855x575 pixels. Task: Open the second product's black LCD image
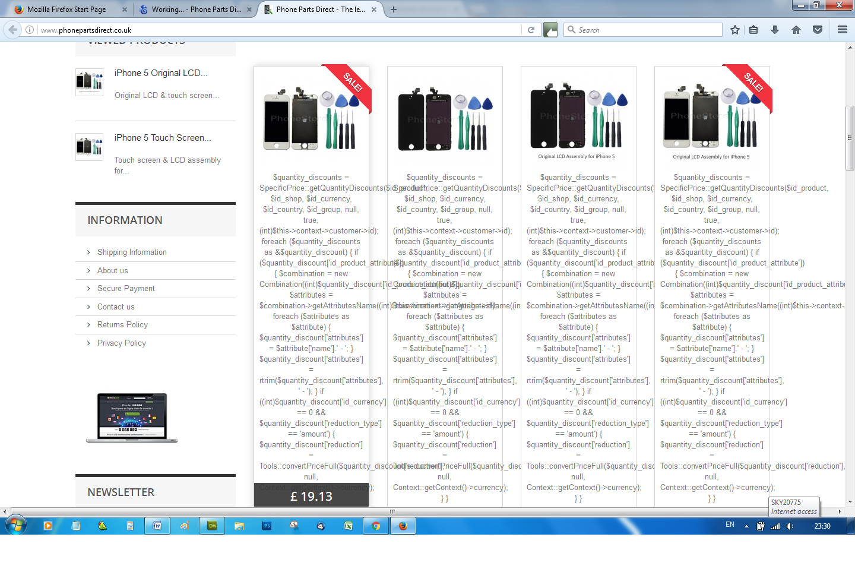pyautogui.click(x=445, y=119)
